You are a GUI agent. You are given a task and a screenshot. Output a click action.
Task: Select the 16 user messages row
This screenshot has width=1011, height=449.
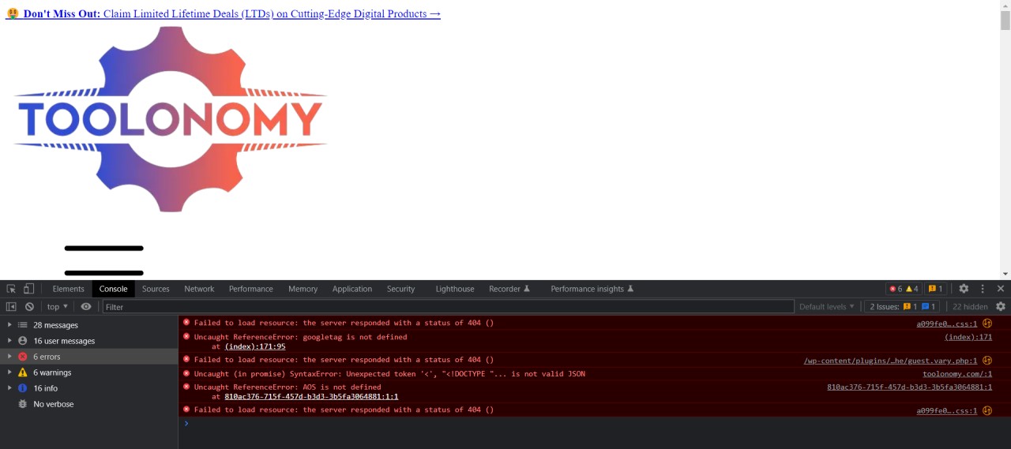click(x=88, y=341)
